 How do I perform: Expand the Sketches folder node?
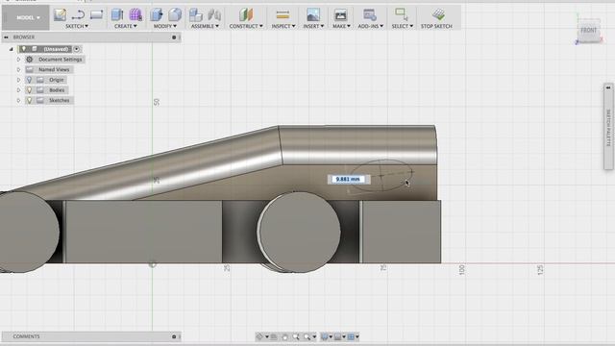tap(18, 100)
